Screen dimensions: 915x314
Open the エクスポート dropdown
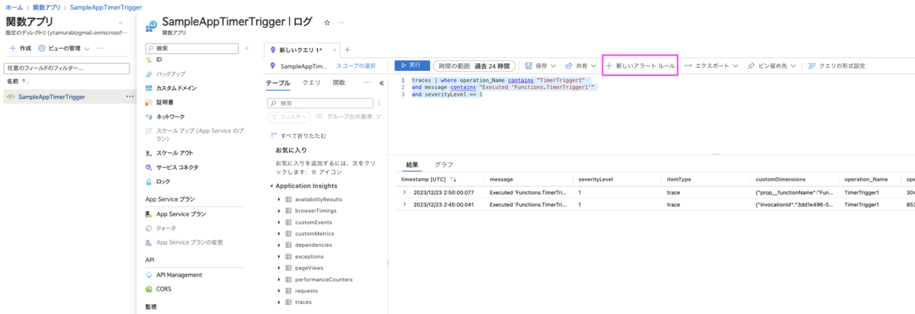point(711,66)
